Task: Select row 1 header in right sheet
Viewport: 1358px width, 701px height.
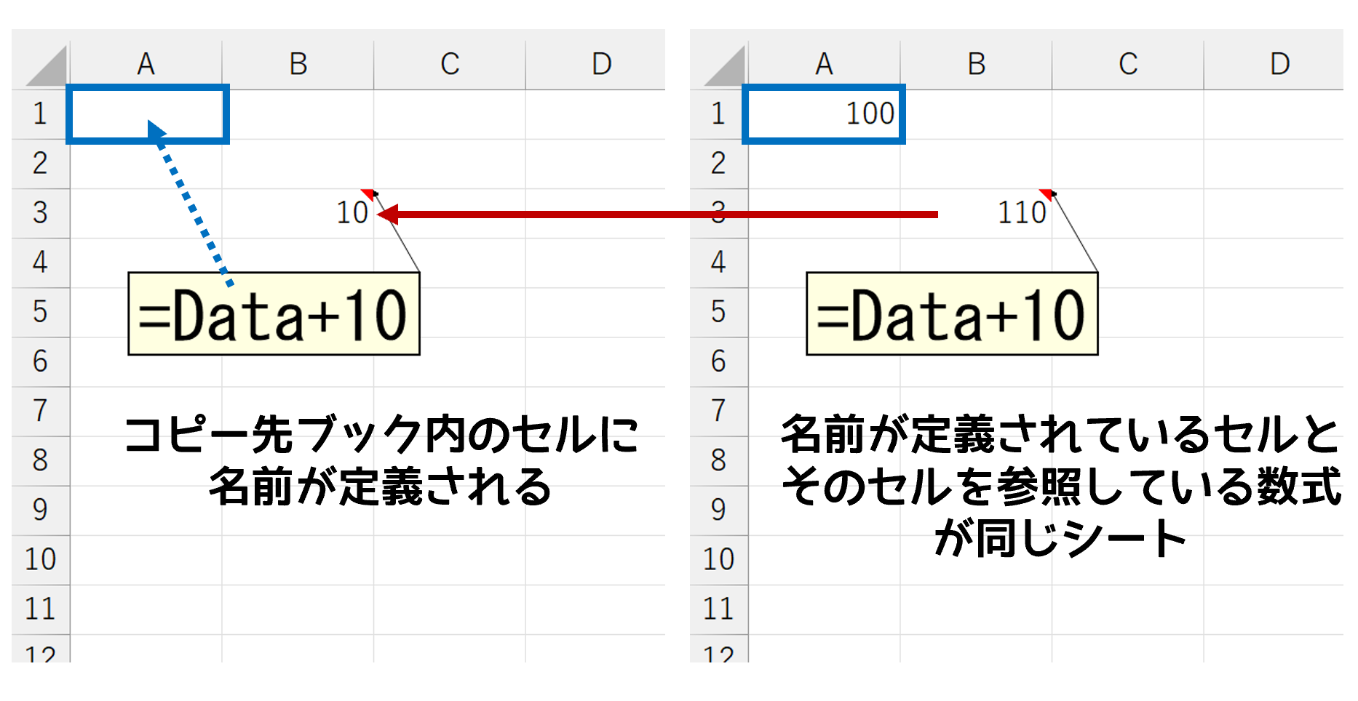Action: [x=719, y=114]
